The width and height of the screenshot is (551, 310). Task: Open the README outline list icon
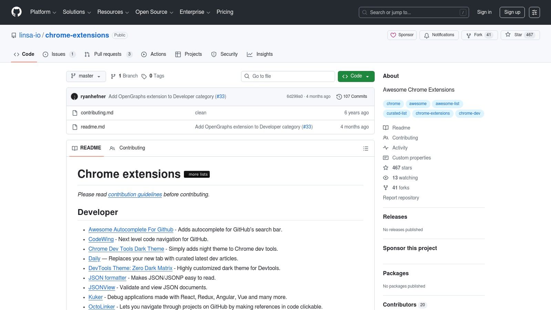click(366, 148)
